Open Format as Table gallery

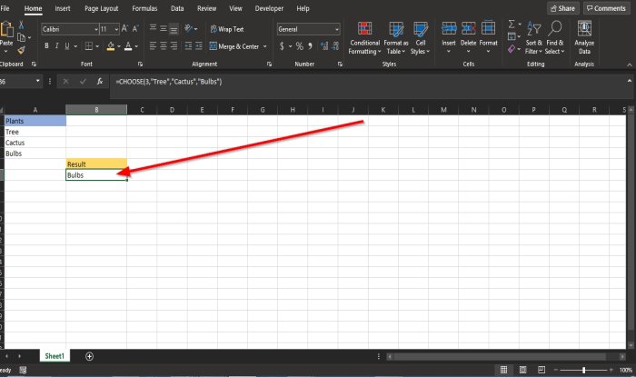pyautogui.click(x=396, y=38)
